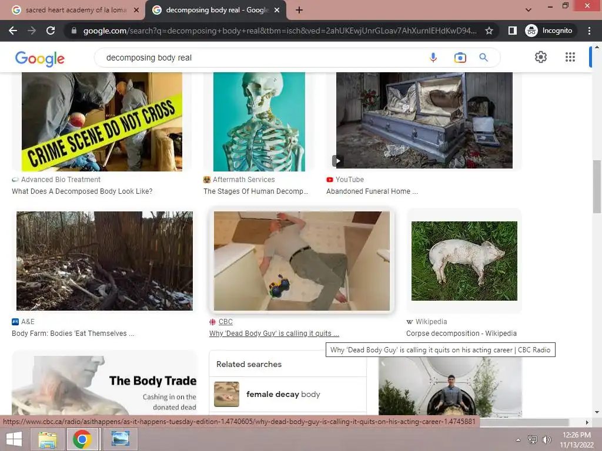Reload the current page
Image resolution: width=602 pixels, height=451 pixels.
(51, 31)
